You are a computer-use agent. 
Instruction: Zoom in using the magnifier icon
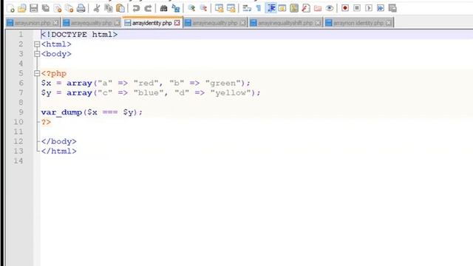pyautogui.click(x=191, y=8)
